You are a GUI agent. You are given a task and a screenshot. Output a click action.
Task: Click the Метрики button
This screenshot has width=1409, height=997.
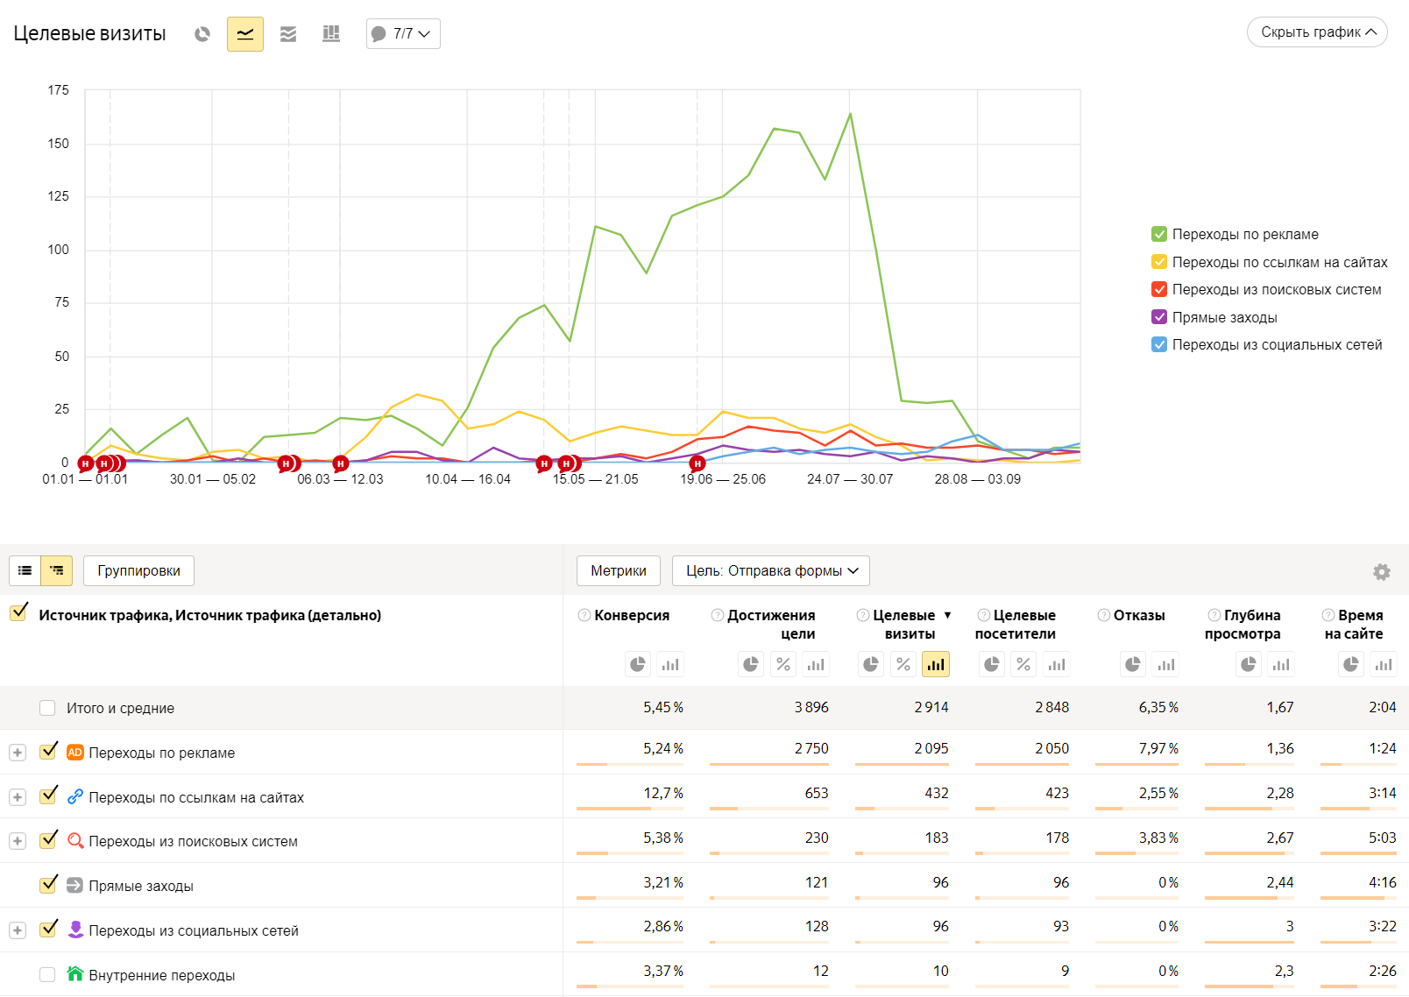coord(618,571)
